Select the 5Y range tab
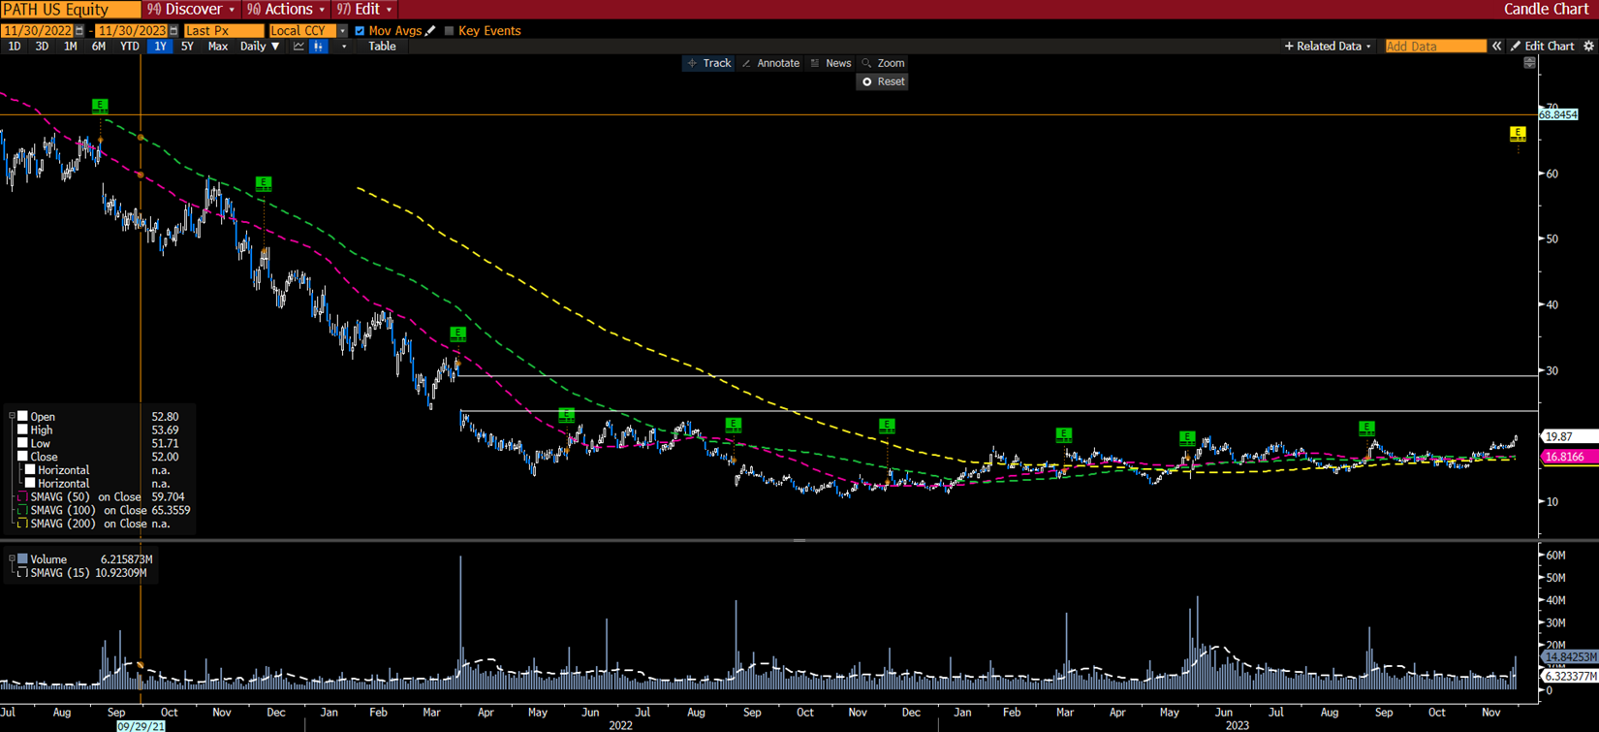The height and width of the screenshot is (732, 1599). [x=187, y=47]
